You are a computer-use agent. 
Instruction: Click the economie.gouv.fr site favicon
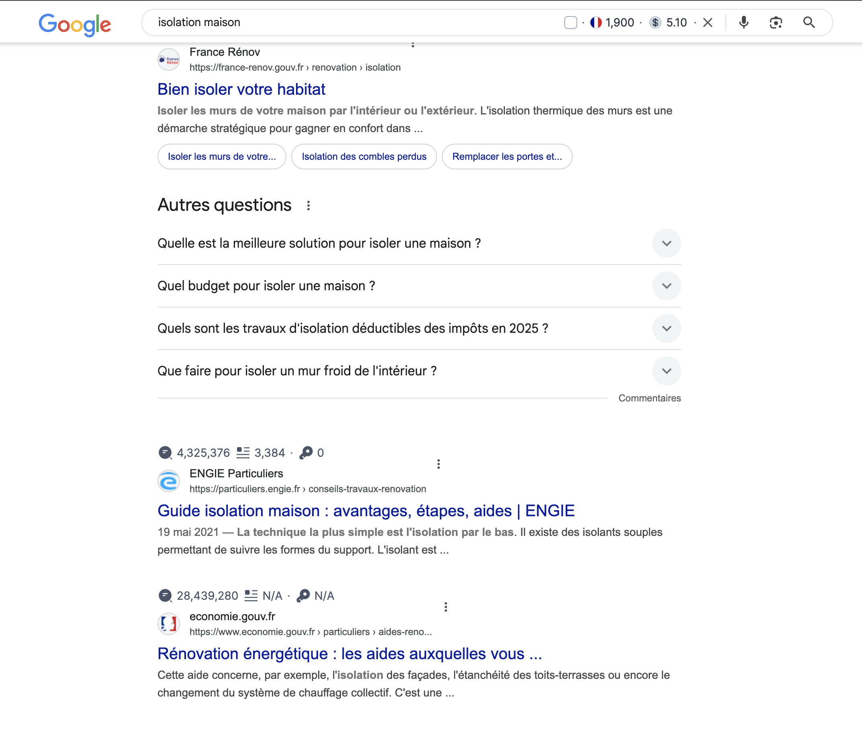(169, 624)
